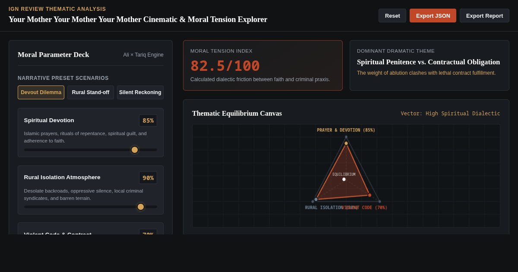Screen dimensions: 518x272
Task: Click the 90% Rural Isolation value
Action: coord(148,178)
